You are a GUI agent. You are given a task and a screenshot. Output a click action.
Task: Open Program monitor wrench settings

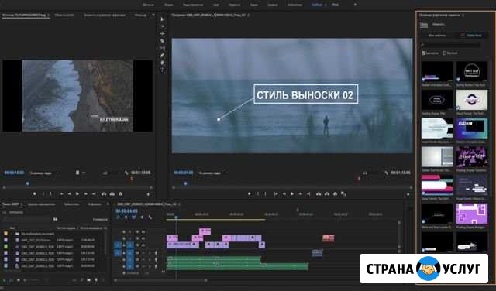[x=386, y=173]
